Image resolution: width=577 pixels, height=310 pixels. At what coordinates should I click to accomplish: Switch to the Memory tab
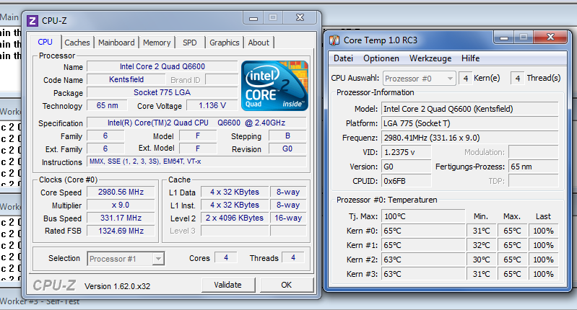pyautogui.click(x=157, y=43)
